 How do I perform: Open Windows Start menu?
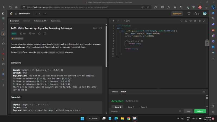(x=82, y=119)
